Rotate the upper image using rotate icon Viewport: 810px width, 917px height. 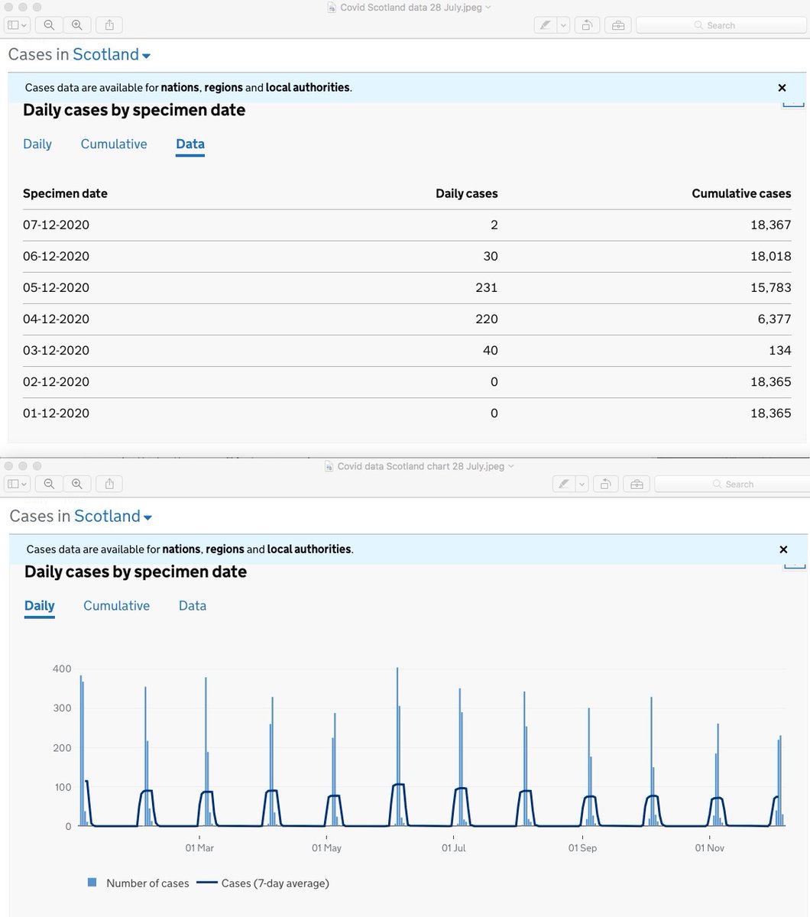coord(587,25)
